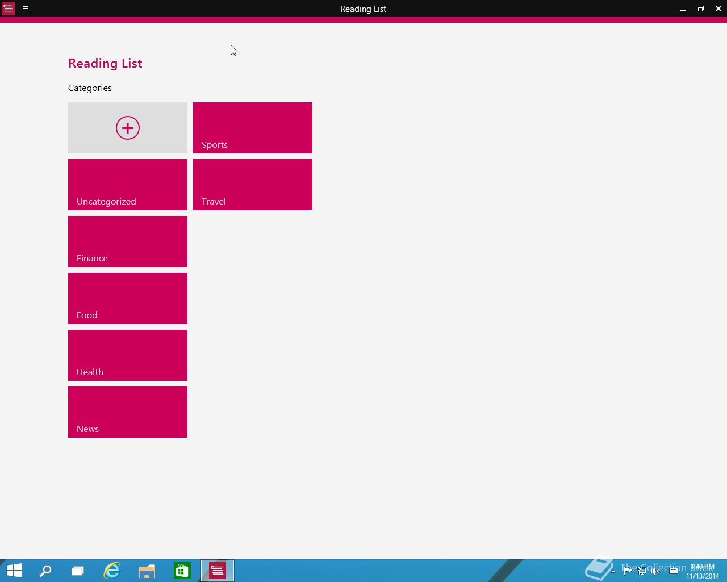Open the Travel category tile
The image size is (727, 582).
253,185
